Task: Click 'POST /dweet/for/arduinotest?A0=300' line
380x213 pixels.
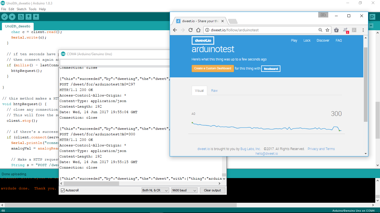Action: (x=97, y=134)
